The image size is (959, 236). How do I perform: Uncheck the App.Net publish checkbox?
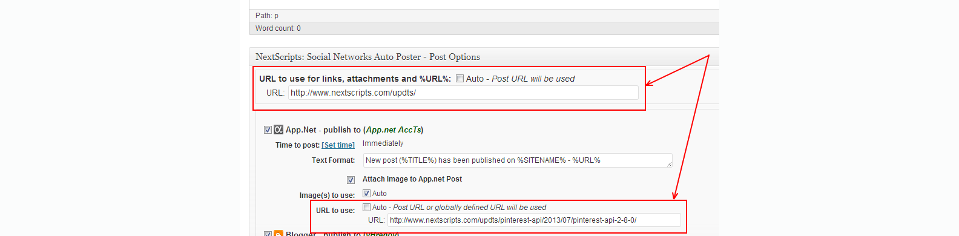point(268,129)
